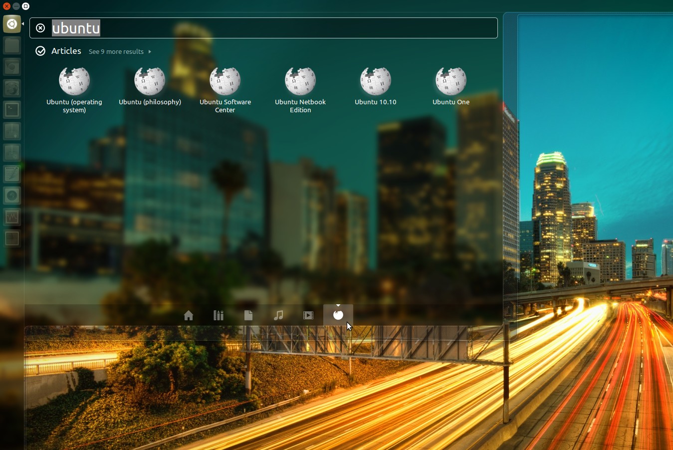
Task: Switch to the Video lens
Action: (x=308, y=315)
